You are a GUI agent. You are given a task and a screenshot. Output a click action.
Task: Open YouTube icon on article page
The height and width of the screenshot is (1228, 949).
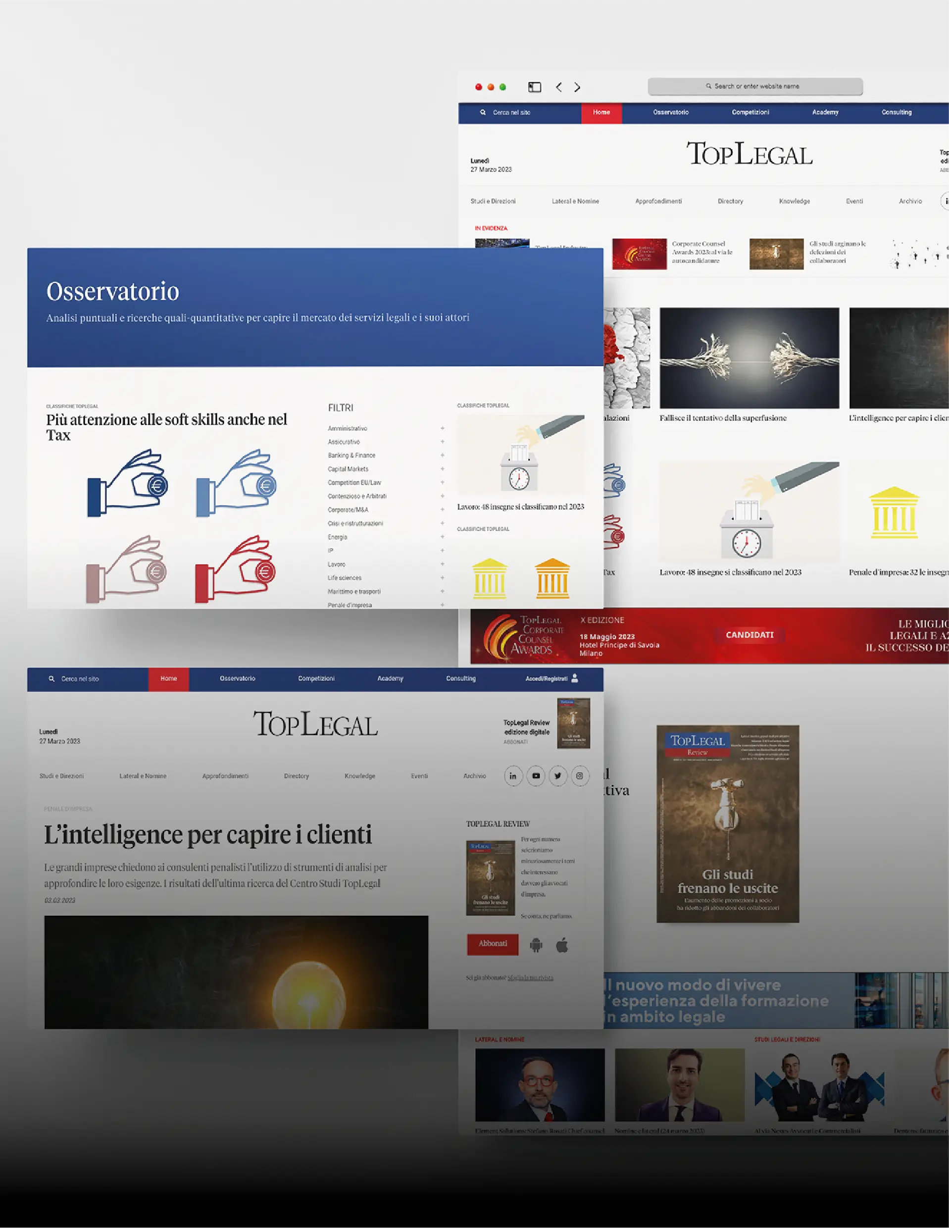[536, 776]
